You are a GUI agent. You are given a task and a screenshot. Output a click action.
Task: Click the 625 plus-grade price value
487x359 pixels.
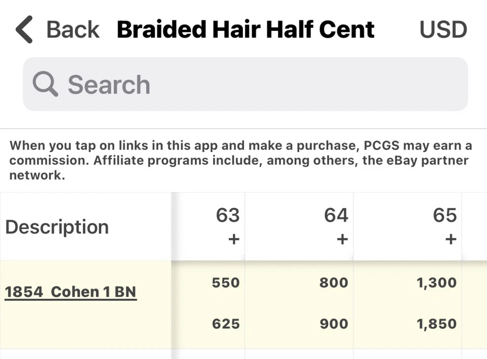(226, 324)
